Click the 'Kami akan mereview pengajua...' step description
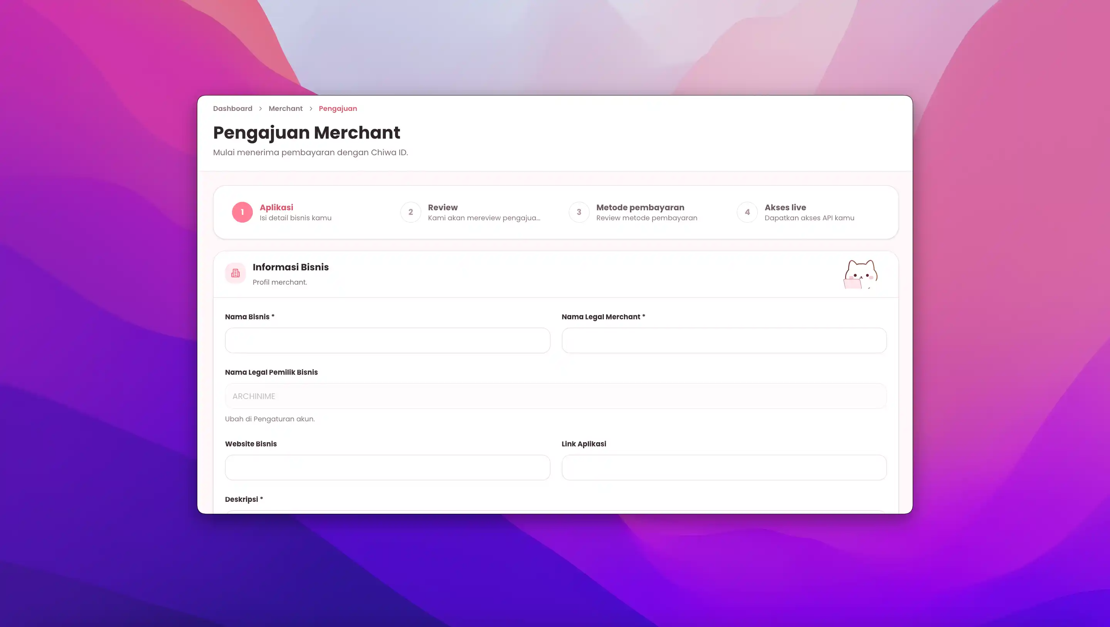1110x627 pixels. [x=484, y=218]
